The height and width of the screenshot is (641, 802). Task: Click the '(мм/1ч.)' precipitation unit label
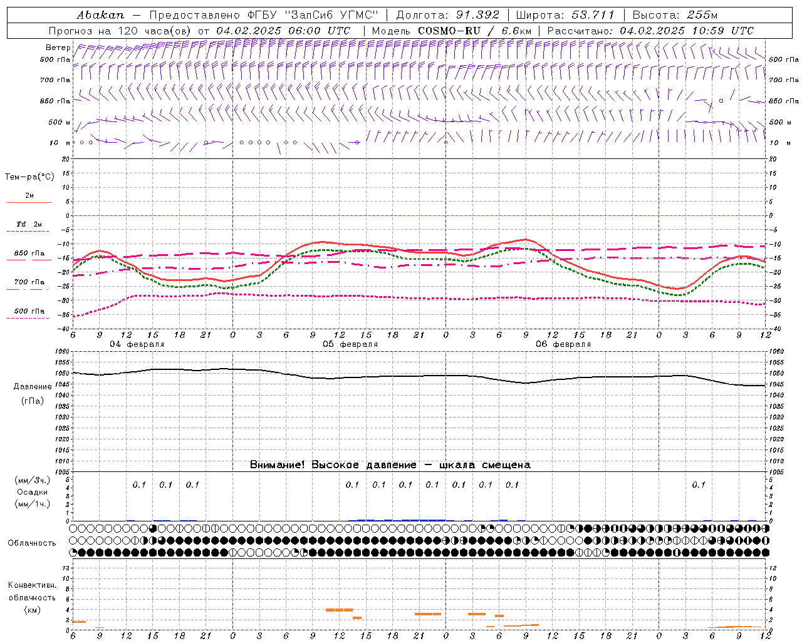(33, 504)
